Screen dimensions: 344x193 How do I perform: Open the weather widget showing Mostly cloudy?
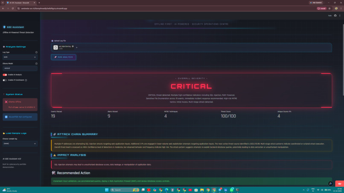click(x=10, y=190)
